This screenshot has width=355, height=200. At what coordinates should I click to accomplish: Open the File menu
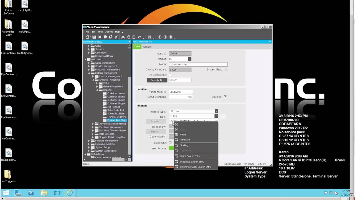(87, 32)
